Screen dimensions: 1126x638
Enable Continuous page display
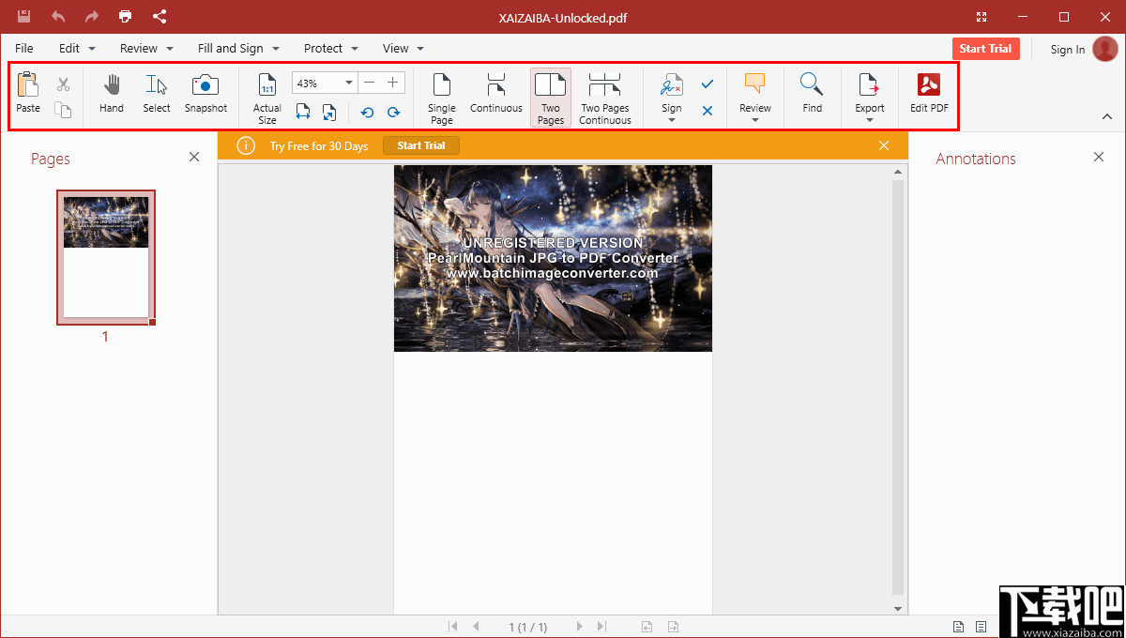[495, 94]
